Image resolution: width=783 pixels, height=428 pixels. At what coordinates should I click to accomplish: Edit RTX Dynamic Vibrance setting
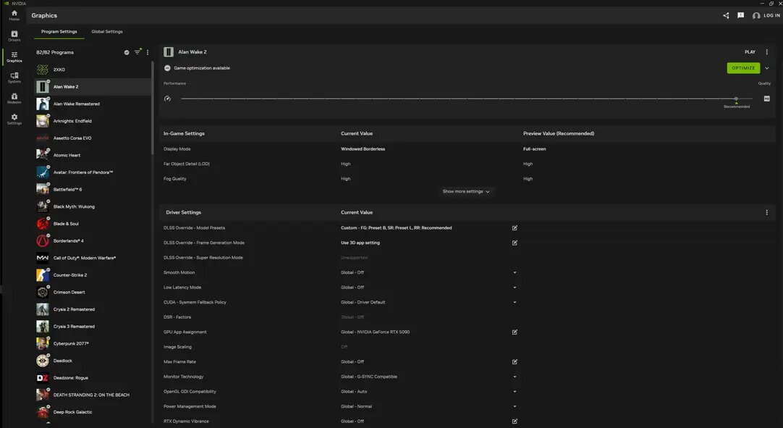tap(515, 421)
